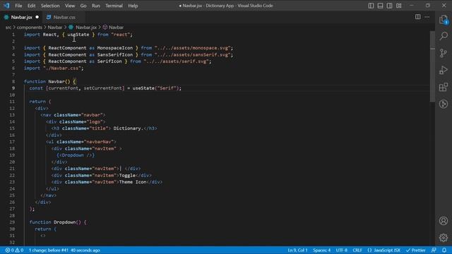Click Spaces: 4 indentation setting

pyautogui.click(x=322, y=250)
